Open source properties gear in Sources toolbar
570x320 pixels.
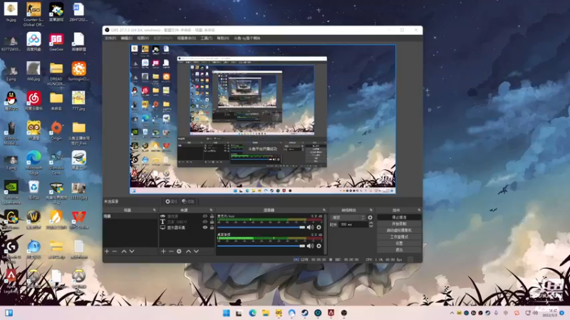[179, 251]
